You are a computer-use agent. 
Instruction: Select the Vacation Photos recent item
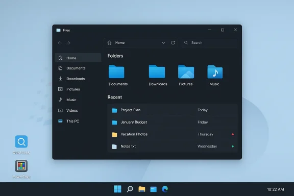pos(173,134)
